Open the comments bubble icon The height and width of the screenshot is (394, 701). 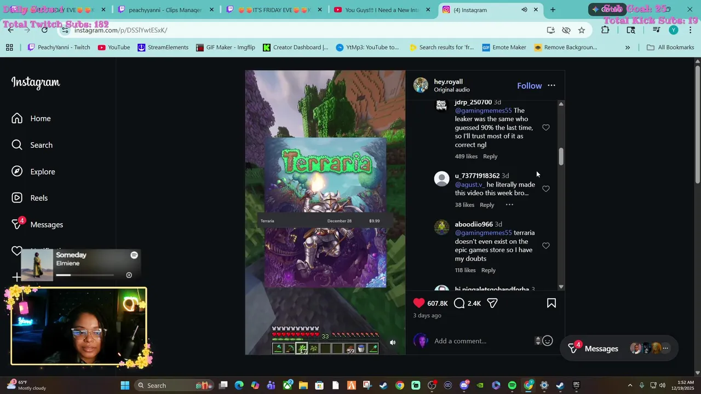(459, 303)
